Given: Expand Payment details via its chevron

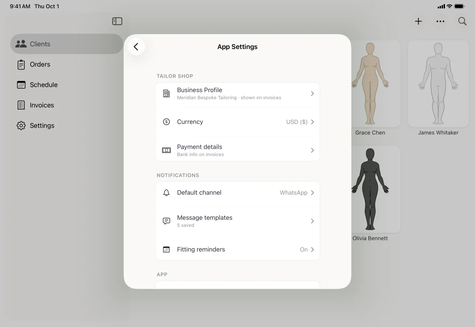Looking at the screenshot, I should (312, 150).
